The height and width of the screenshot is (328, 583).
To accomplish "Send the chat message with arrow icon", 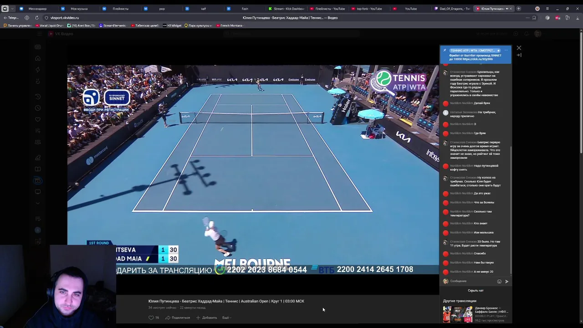I will 506,282.
